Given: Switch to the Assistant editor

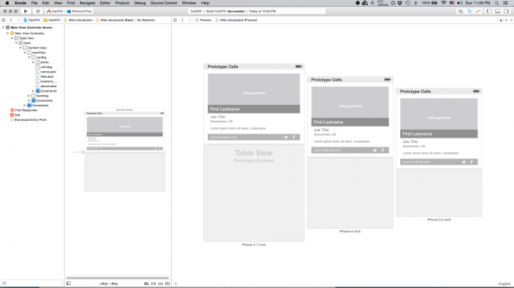Looking at the screenshot, I should [469, 11].
